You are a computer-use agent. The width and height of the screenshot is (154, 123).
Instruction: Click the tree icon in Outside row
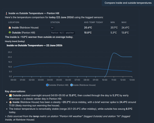point(10,33)
